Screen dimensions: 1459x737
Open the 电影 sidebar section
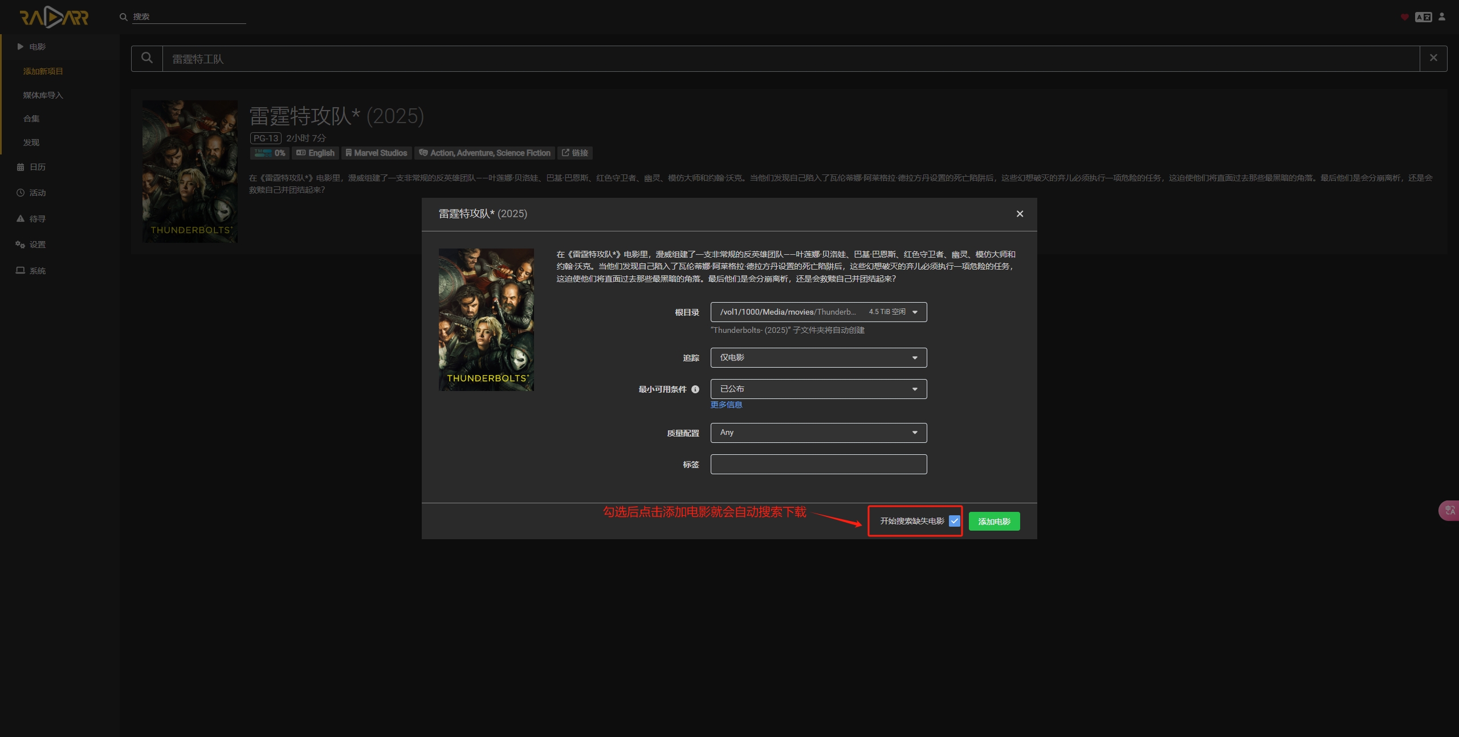click(60, 47)
